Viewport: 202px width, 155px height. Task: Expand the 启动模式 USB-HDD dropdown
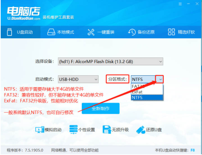click(78, 79)
